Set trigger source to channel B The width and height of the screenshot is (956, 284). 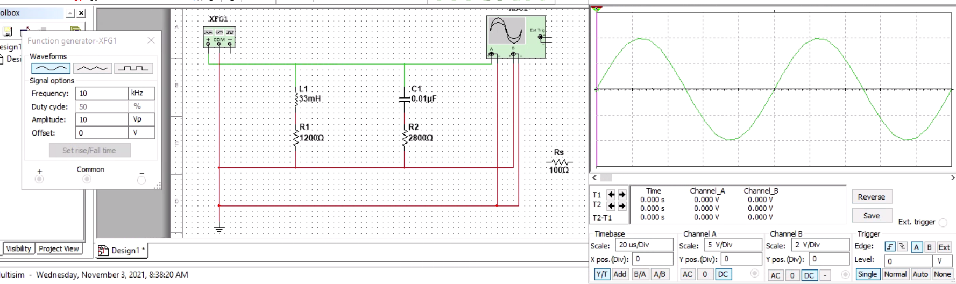coord(929,247)
